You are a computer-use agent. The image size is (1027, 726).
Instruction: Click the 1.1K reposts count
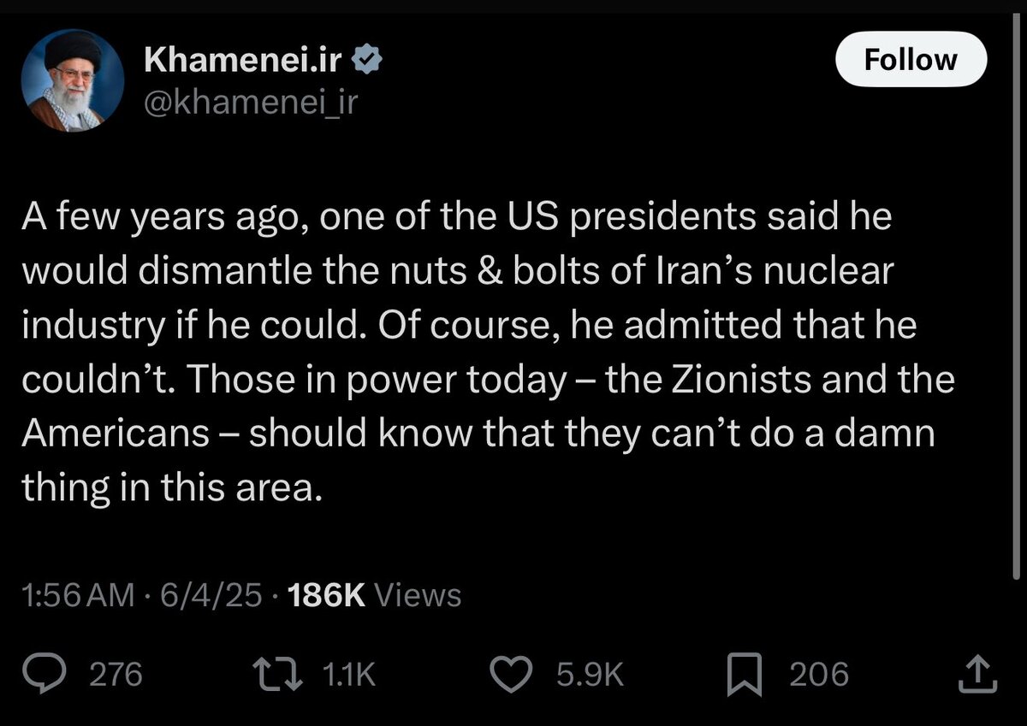coord(349,675)
